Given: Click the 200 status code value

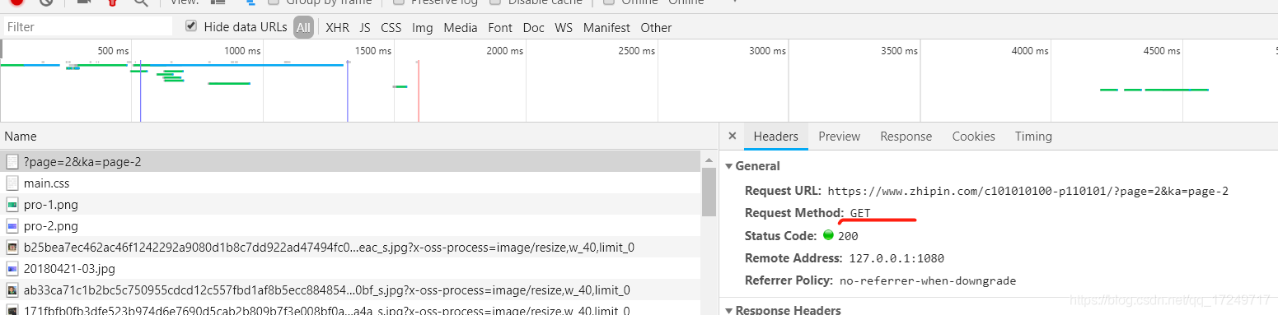Looking at the screenshot, I should (x=848, y=236).
